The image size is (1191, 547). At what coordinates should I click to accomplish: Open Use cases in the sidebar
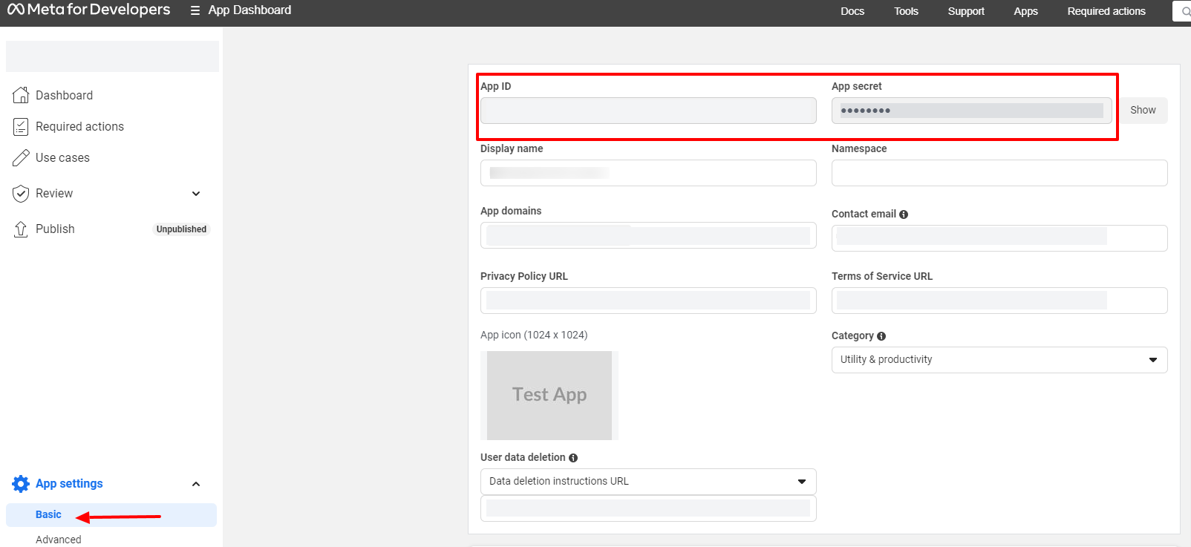[62, 157]
